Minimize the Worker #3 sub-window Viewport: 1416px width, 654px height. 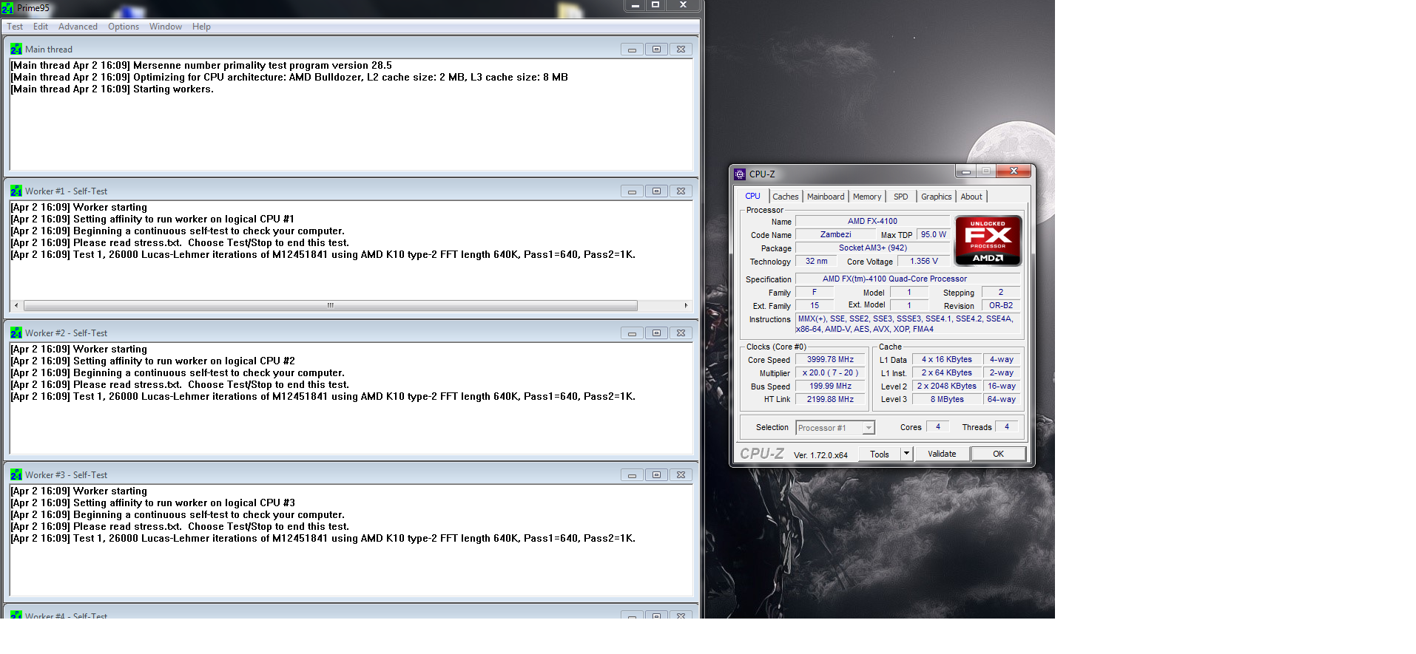632,475
